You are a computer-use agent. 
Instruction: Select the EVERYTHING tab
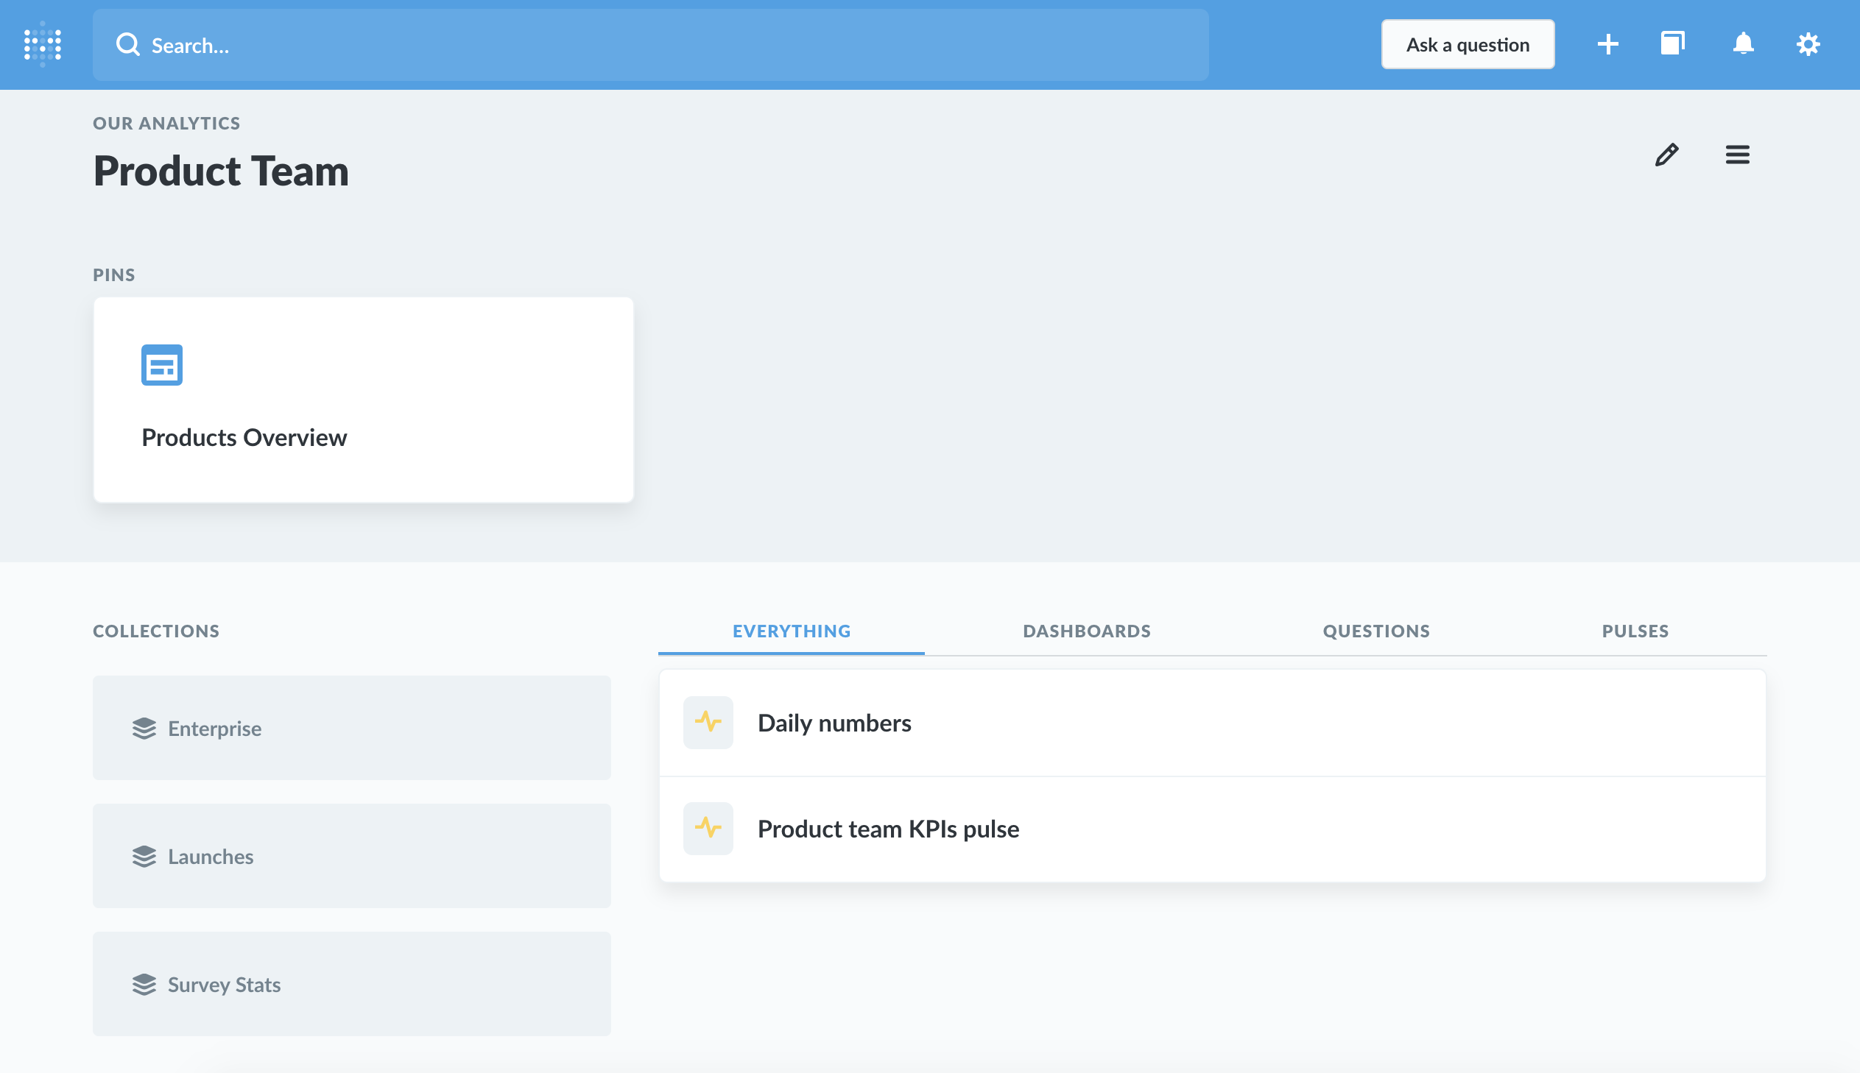pyautogui.click(x=791, y=631)
